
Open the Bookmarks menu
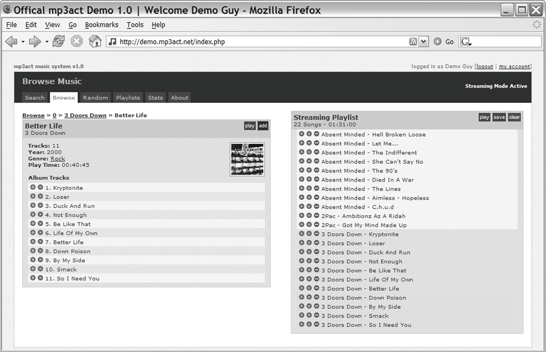[101, 25]
